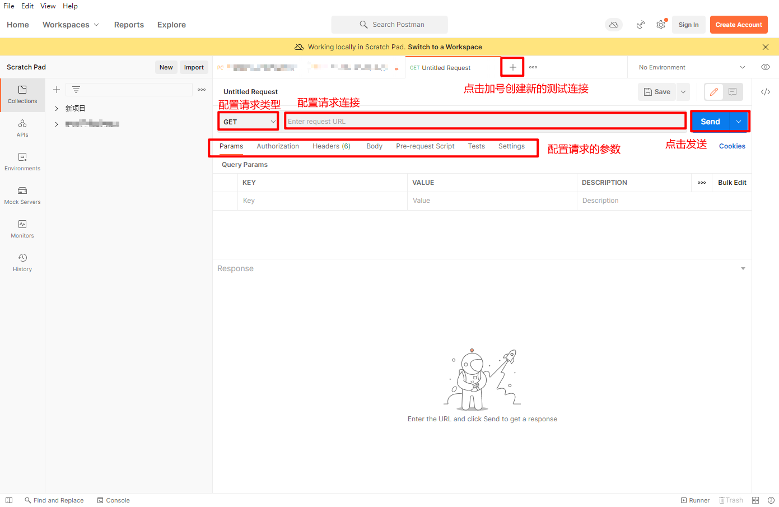
Task: Open collections sidebar more options menu
Action: [x=202, y=90]
